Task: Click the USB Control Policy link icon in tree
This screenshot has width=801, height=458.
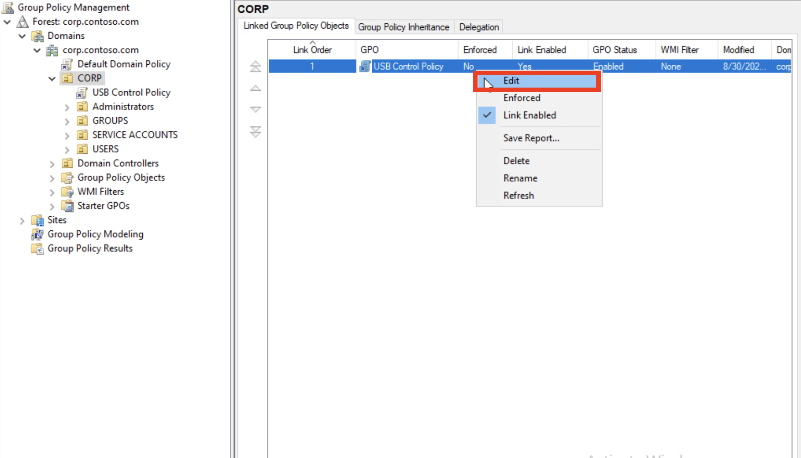Action: [x=82, y=93]
